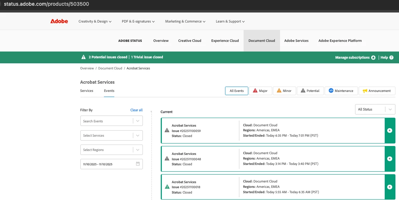
Task: Click the 'Issue #202511100059' text
Action: point(186,131)
